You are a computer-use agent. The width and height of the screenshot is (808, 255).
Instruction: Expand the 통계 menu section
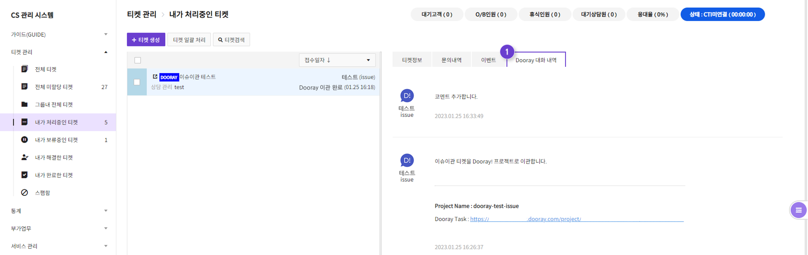[106, 211]
